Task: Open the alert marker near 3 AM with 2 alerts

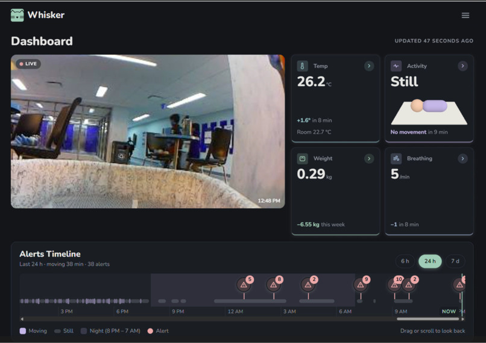Action: [x=308, y=285]
